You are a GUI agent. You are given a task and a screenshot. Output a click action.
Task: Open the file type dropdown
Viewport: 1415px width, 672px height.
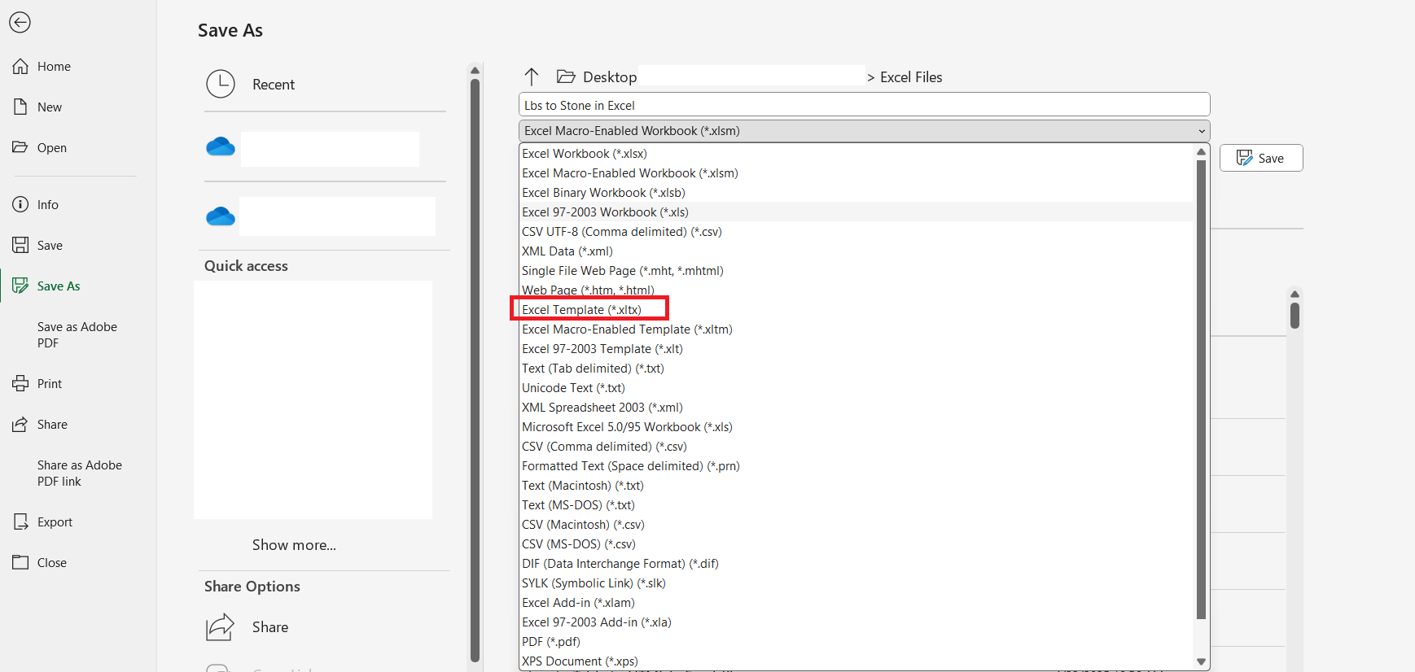tap(864, 131)
